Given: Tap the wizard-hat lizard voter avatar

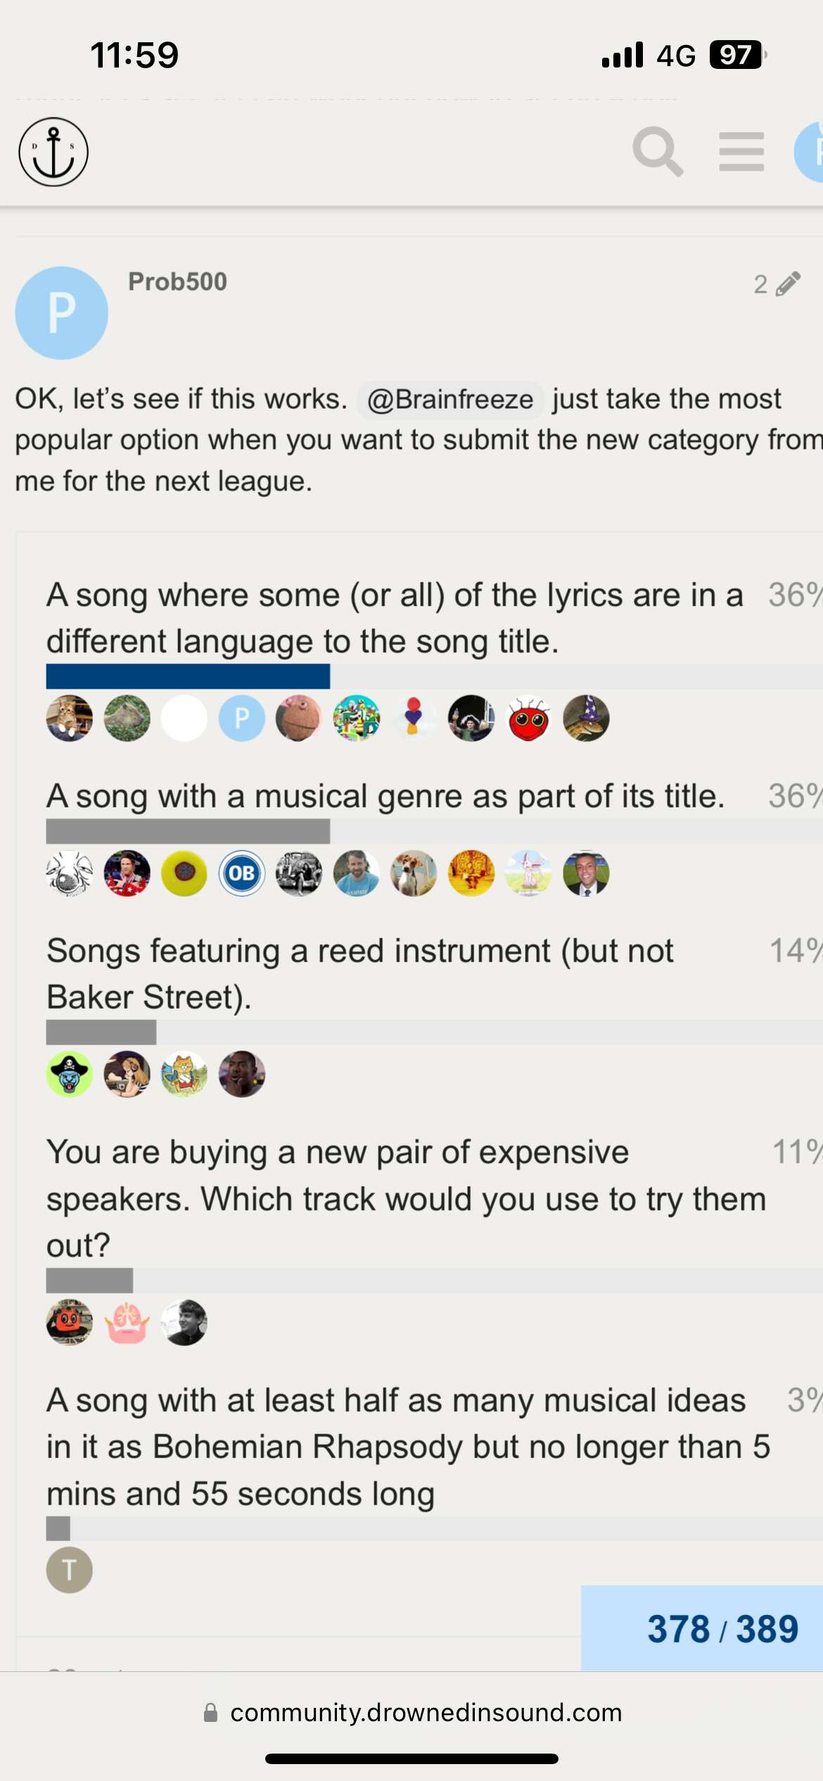Looking at the screenshot, I should pyautogui.click(x=586, y=718).
